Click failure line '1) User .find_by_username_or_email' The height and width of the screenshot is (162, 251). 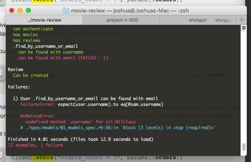tap(86, 99)
